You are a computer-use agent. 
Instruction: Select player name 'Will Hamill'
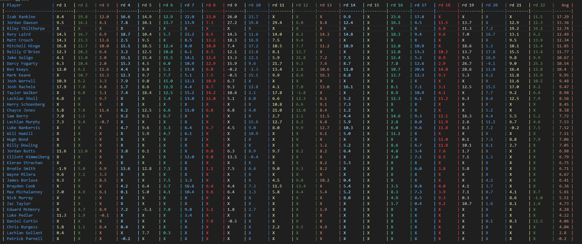point(20,134)
